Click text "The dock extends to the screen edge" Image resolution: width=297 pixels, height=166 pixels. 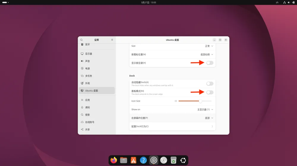(x=147, y=94)
